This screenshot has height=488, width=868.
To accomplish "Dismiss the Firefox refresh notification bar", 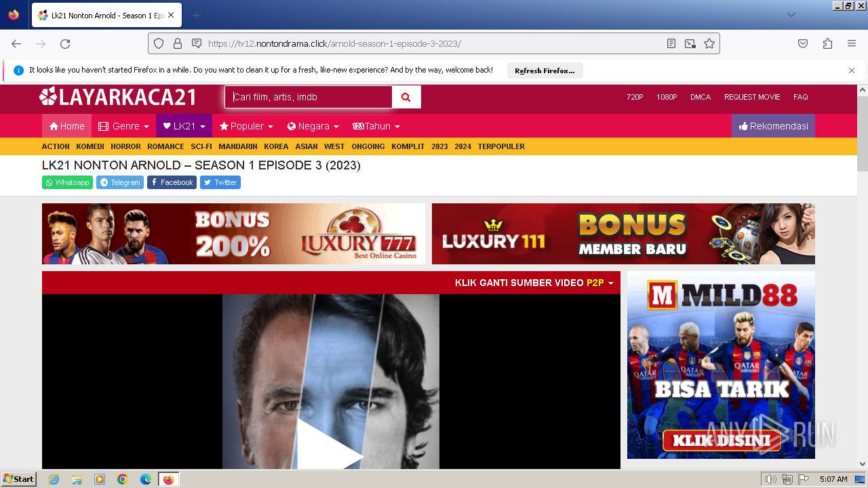I will 852,70.
